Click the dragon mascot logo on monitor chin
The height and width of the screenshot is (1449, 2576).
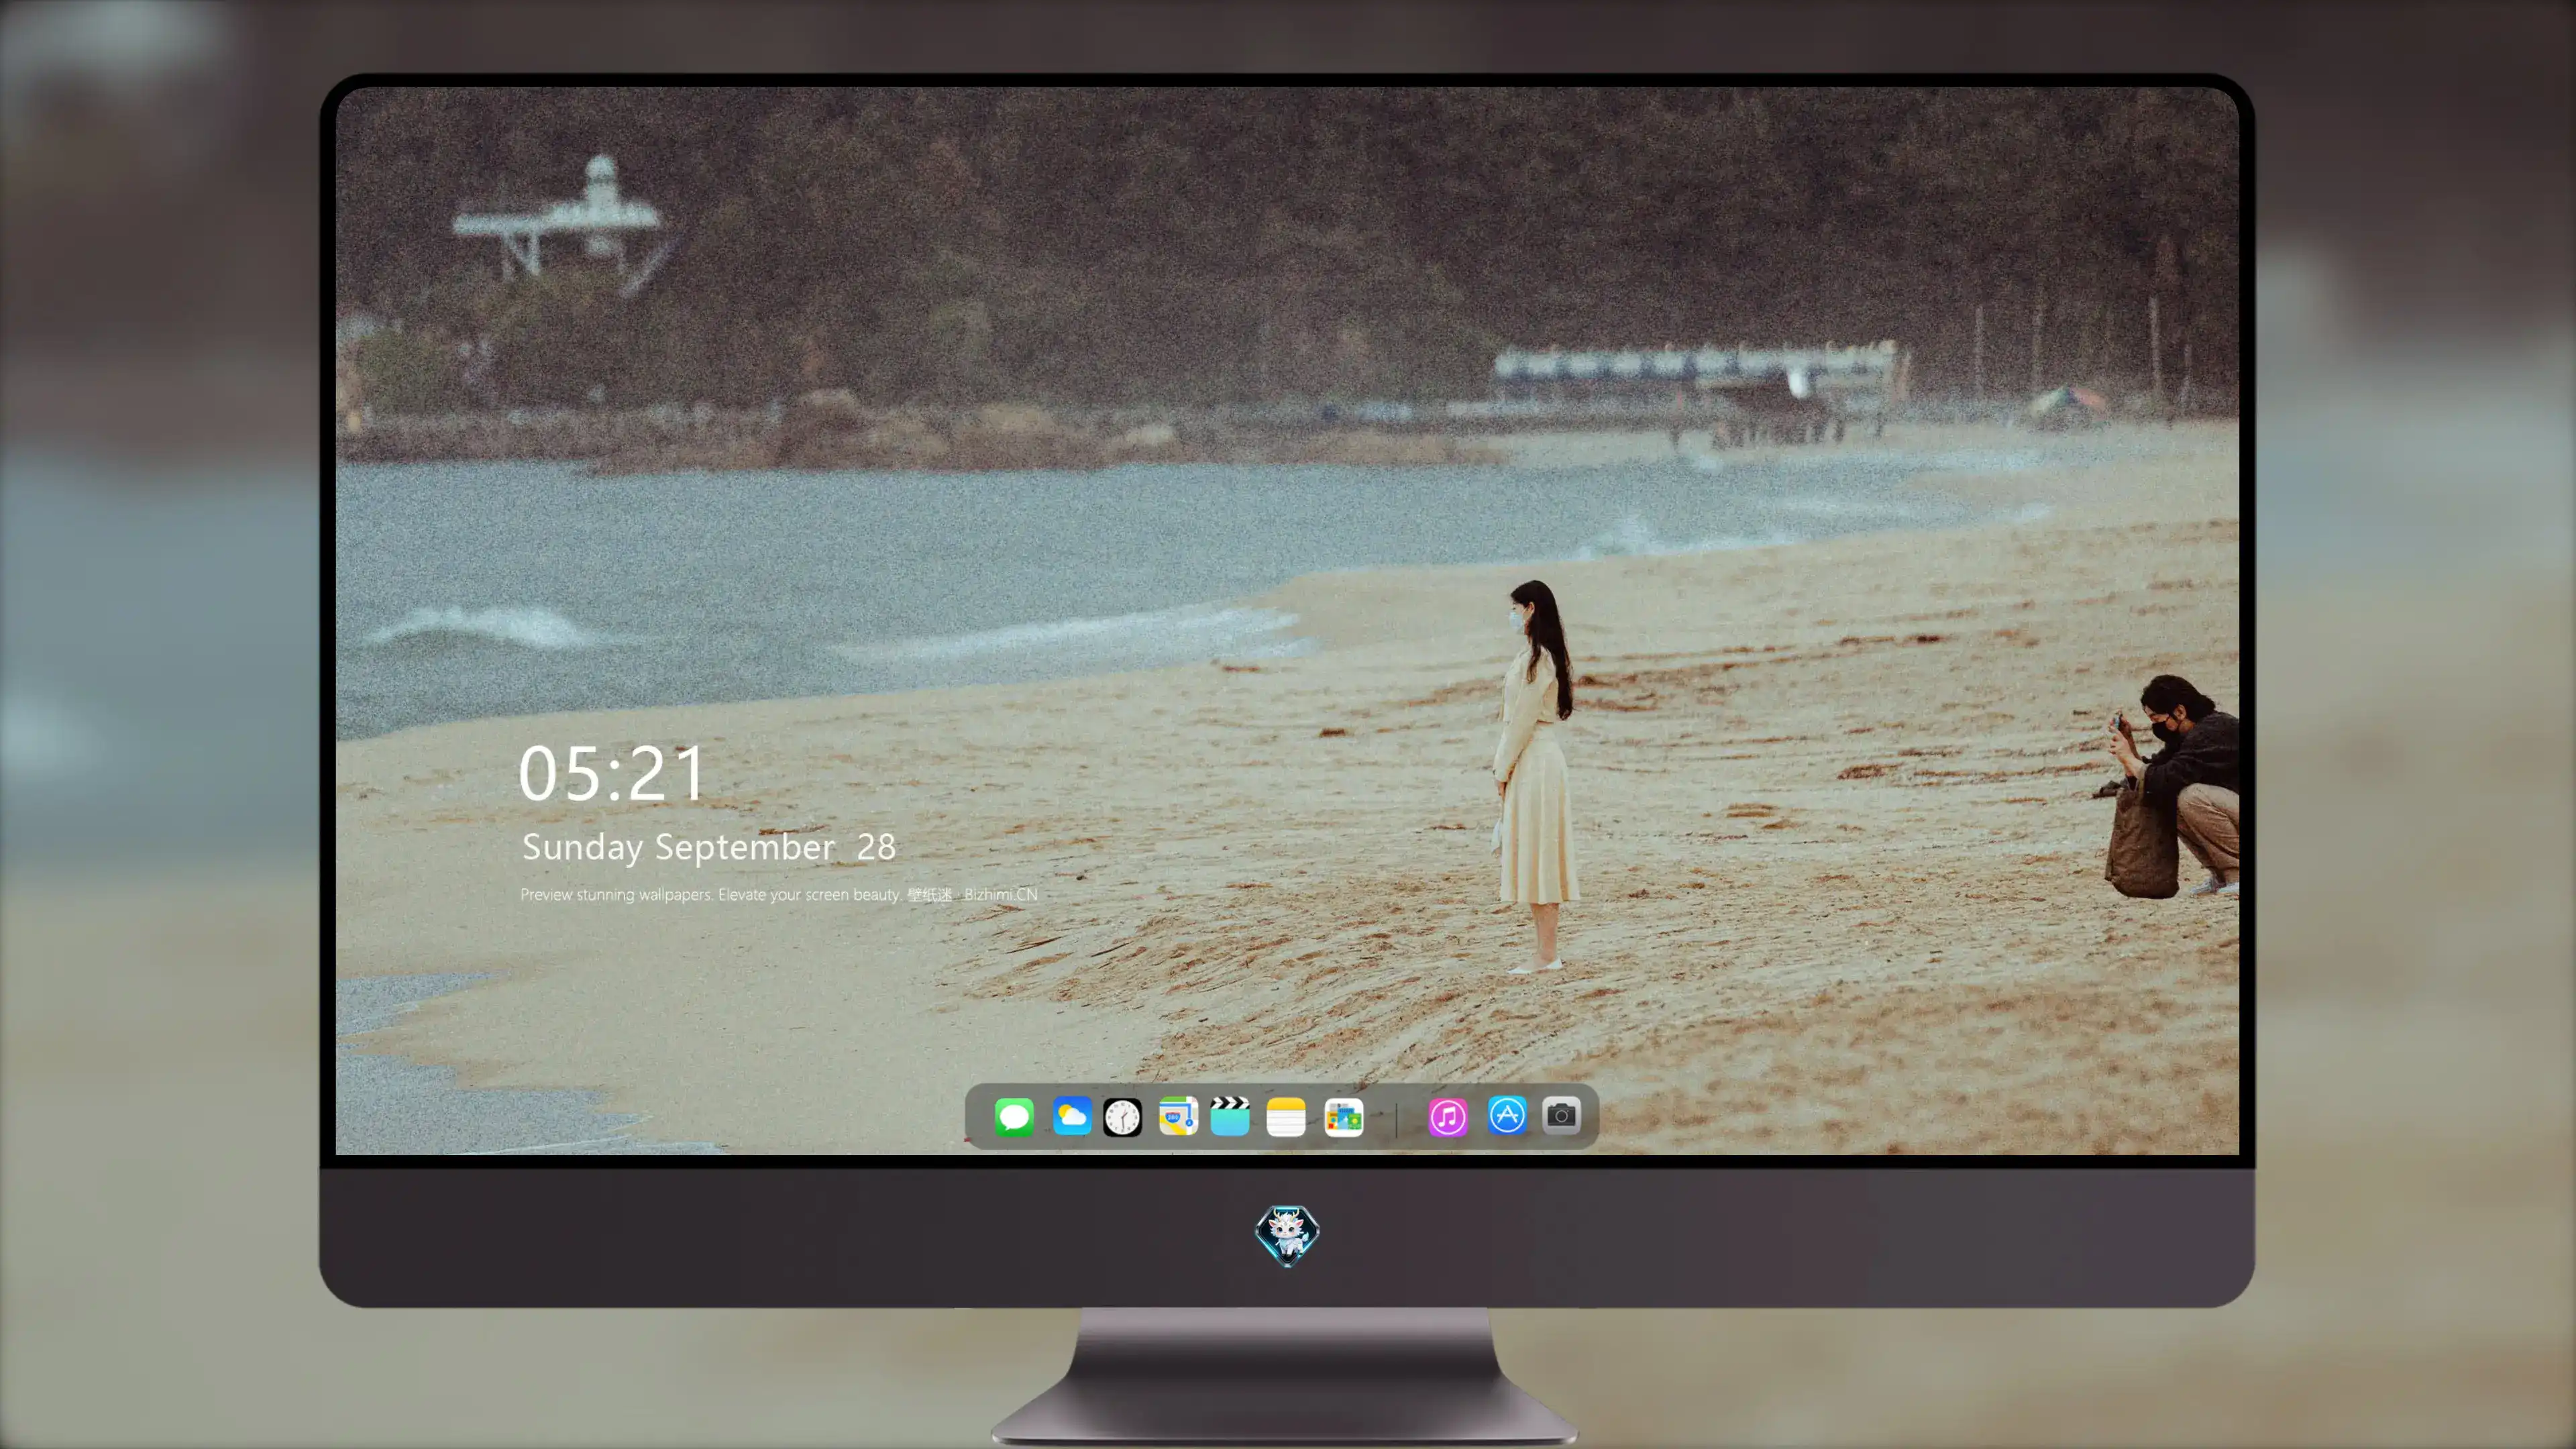pyautogui.click(x=1287, y=1235)
